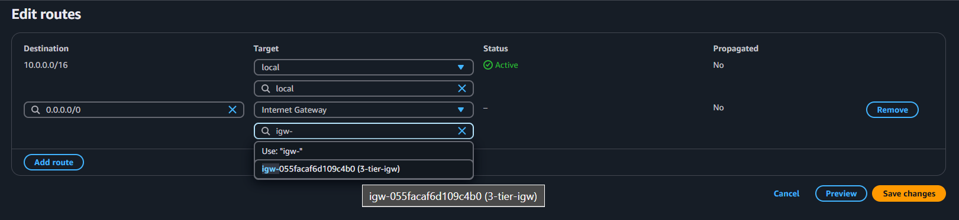959x220 pixels.
Task: Clear the local target search box
Action: pyautogui.click(x=462, y=88)
